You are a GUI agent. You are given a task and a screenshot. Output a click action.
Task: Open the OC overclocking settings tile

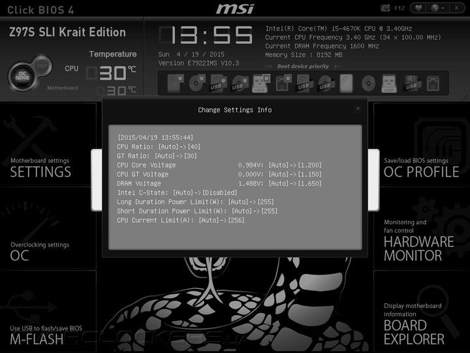tap(48, 227)
